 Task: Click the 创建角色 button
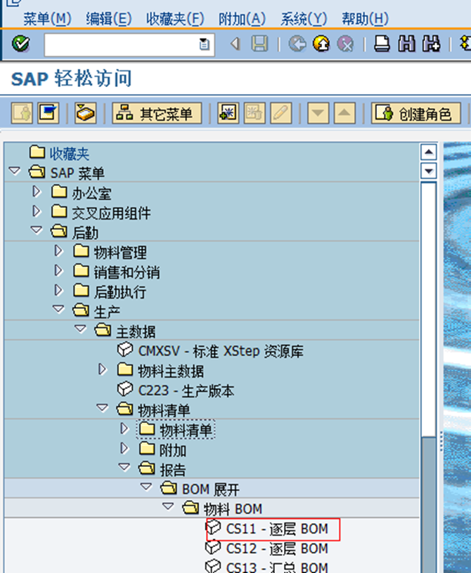coord(416,113)
